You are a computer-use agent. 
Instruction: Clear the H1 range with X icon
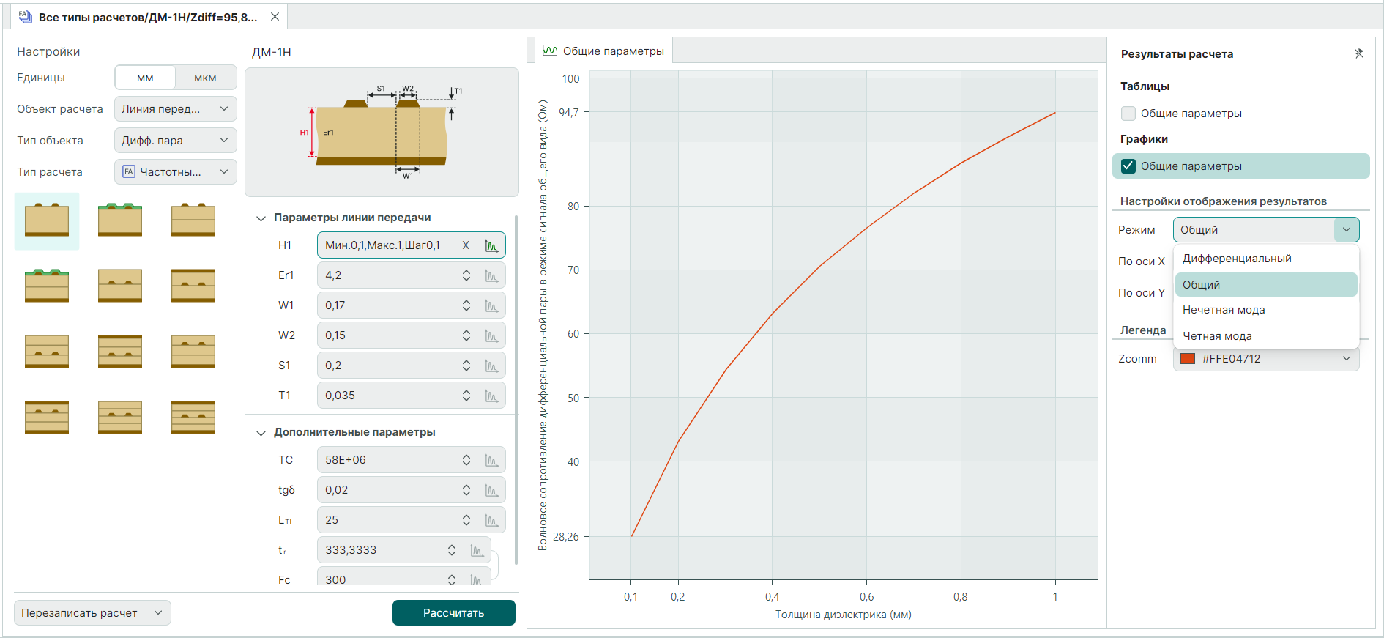coord(466,245)
